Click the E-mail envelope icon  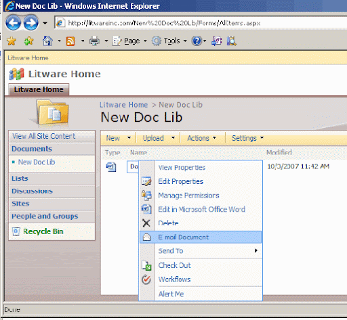[x=147, y=237]
